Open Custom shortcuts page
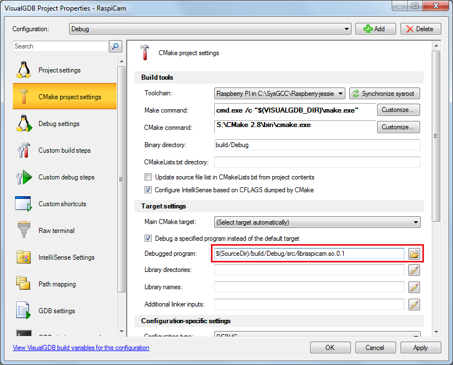The height and width of the screenshot is (365, 453). pos(65,204)
